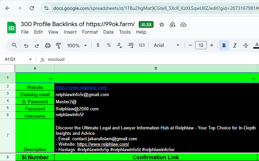The image size is (259, 161).
Task: Open the Google Sheets home icon
Action: [x=12, y=28]
